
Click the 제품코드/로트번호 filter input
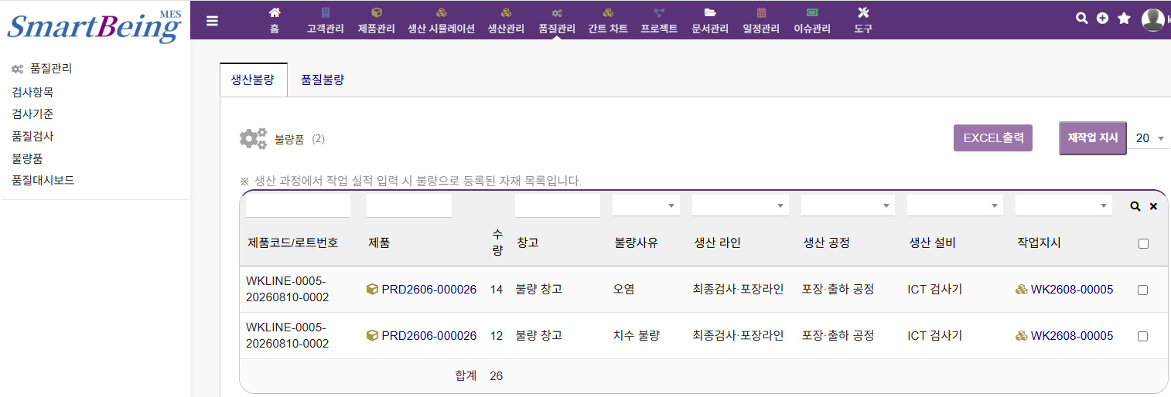pos(298,206)
